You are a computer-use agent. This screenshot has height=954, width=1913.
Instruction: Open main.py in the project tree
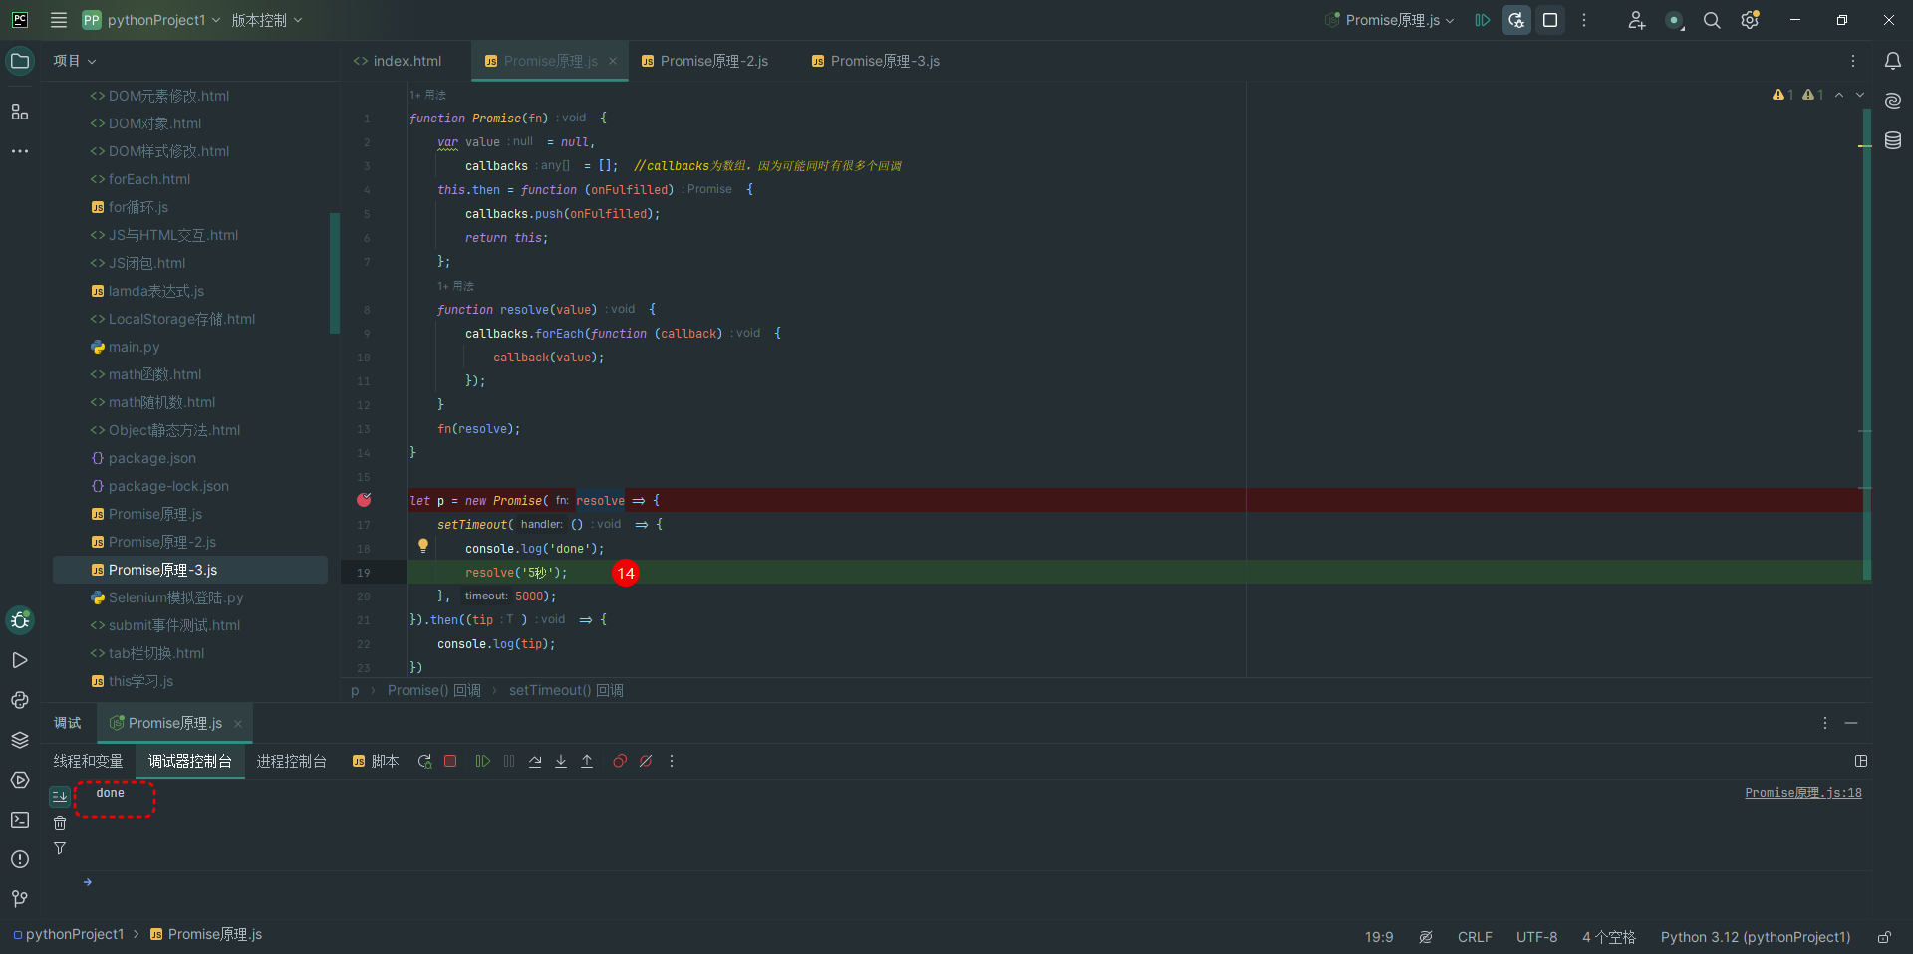[x=134, y=347]
